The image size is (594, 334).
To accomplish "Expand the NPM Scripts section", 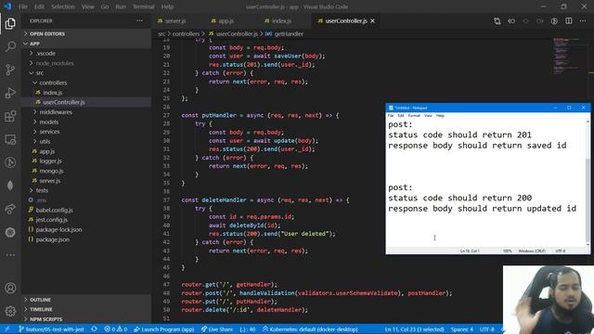I will coord(86,319).
